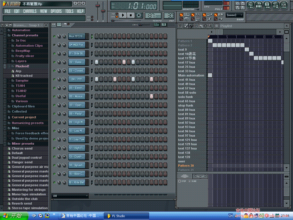The image size is (293, 220).
Task: Expand the Fruity slicer folder
Action: 5,56
